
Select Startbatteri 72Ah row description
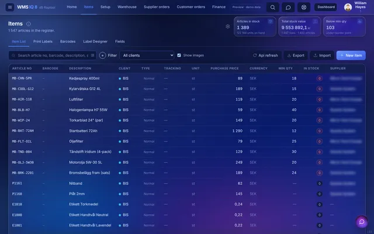coord(83,131)
